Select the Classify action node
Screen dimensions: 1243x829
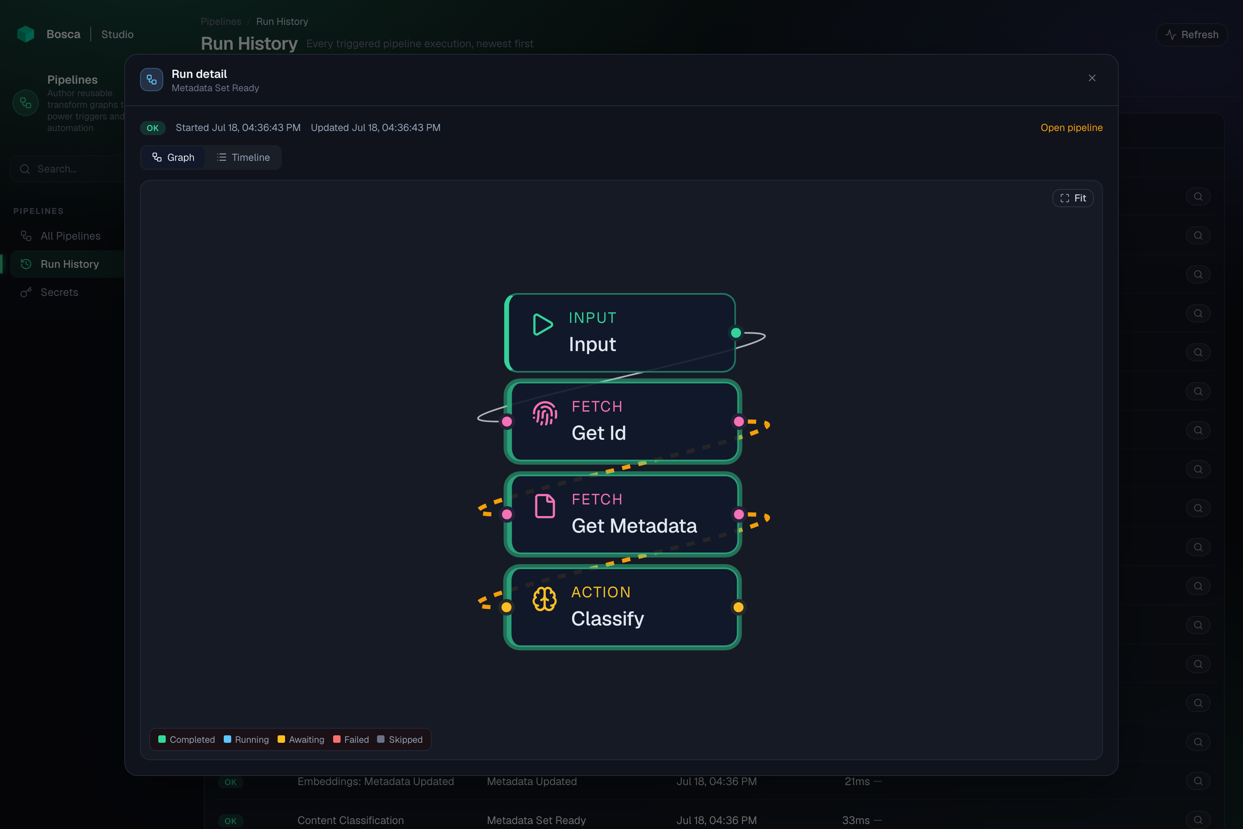[623, 607]
